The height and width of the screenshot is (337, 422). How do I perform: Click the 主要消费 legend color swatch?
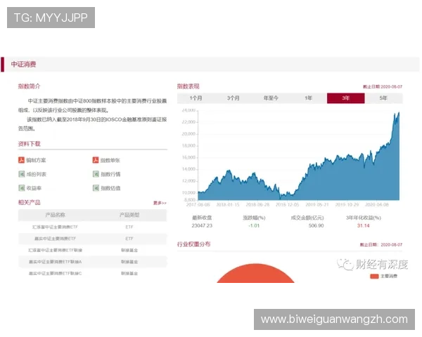[x=374, y=276]
